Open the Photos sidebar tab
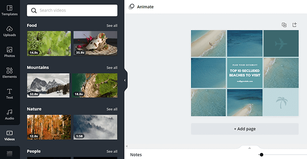The width and height of the screenshot is (307, 159). (x=9, y=52)
